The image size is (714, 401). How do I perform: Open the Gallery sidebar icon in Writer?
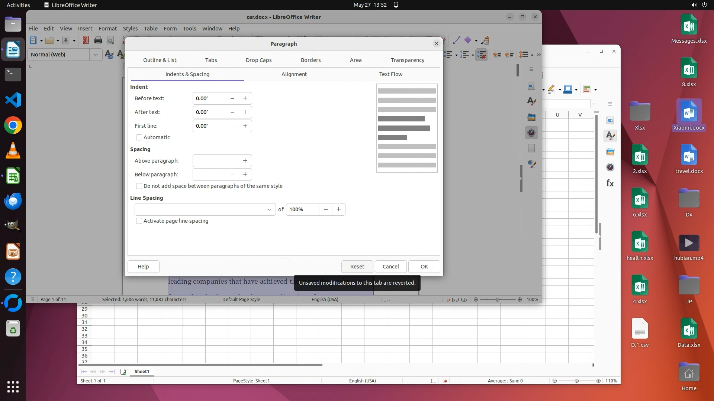(531, 117)
